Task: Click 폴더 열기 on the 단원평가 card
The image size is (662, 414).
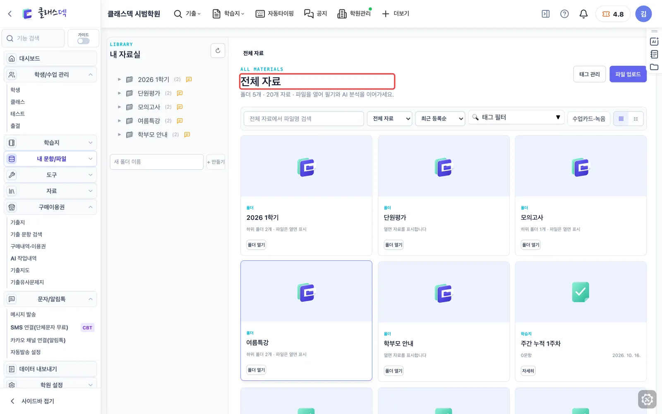Action: [x=393, y=245]
